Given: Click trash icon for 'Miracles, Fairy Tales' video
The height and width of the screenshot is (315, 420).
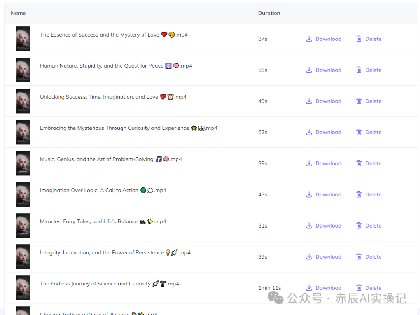Looking at the screenshot, I should pos(359,226).
